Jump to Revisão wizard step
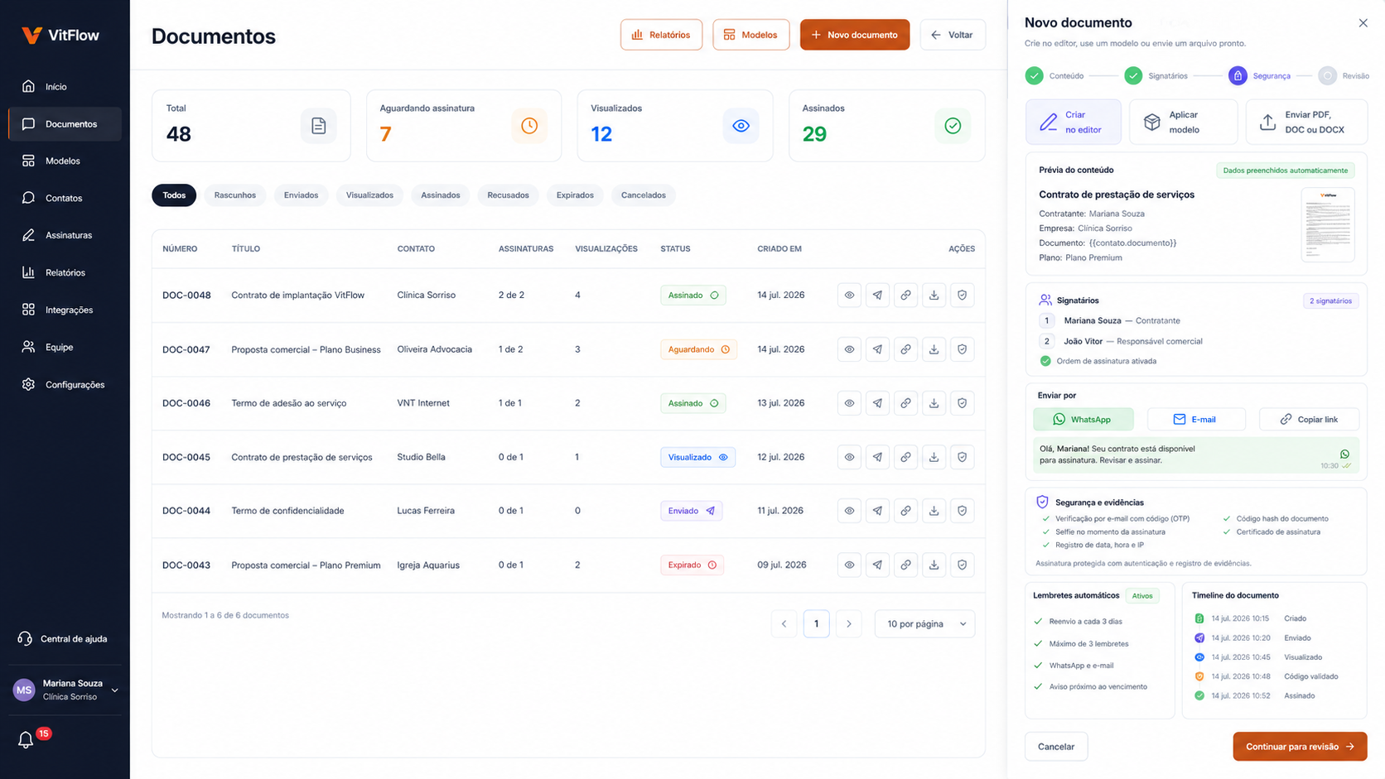Screen dimensions: 1385x779 click(1344, 75)
